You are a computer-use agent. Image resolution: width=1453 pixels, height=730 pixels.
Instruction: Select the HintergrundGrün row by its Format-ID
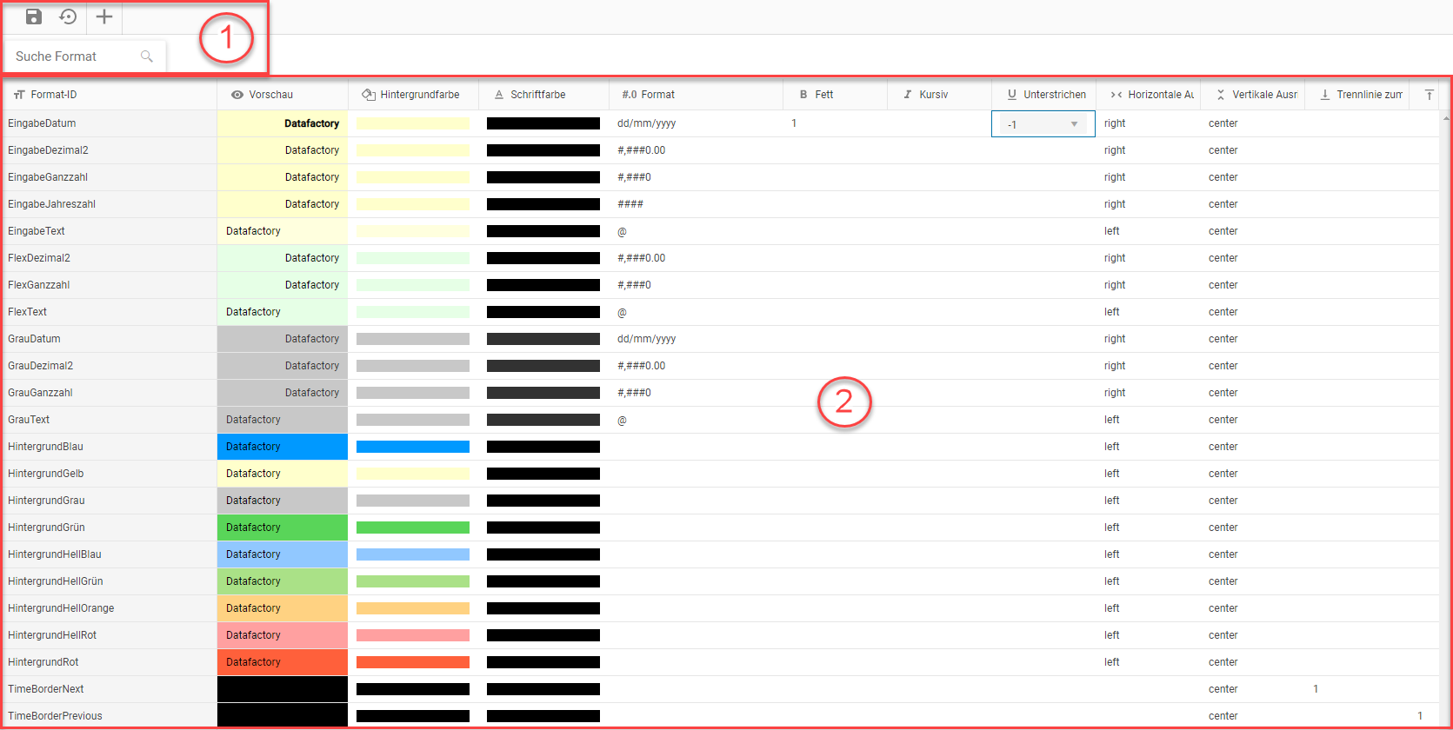[x=46, y=528]
